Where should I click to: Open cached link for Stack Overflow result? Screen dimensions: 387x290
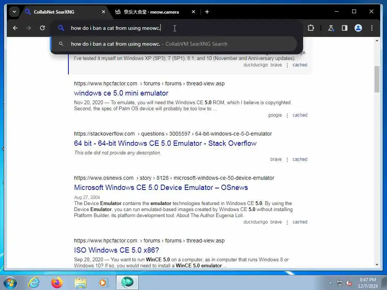(300, 159)
